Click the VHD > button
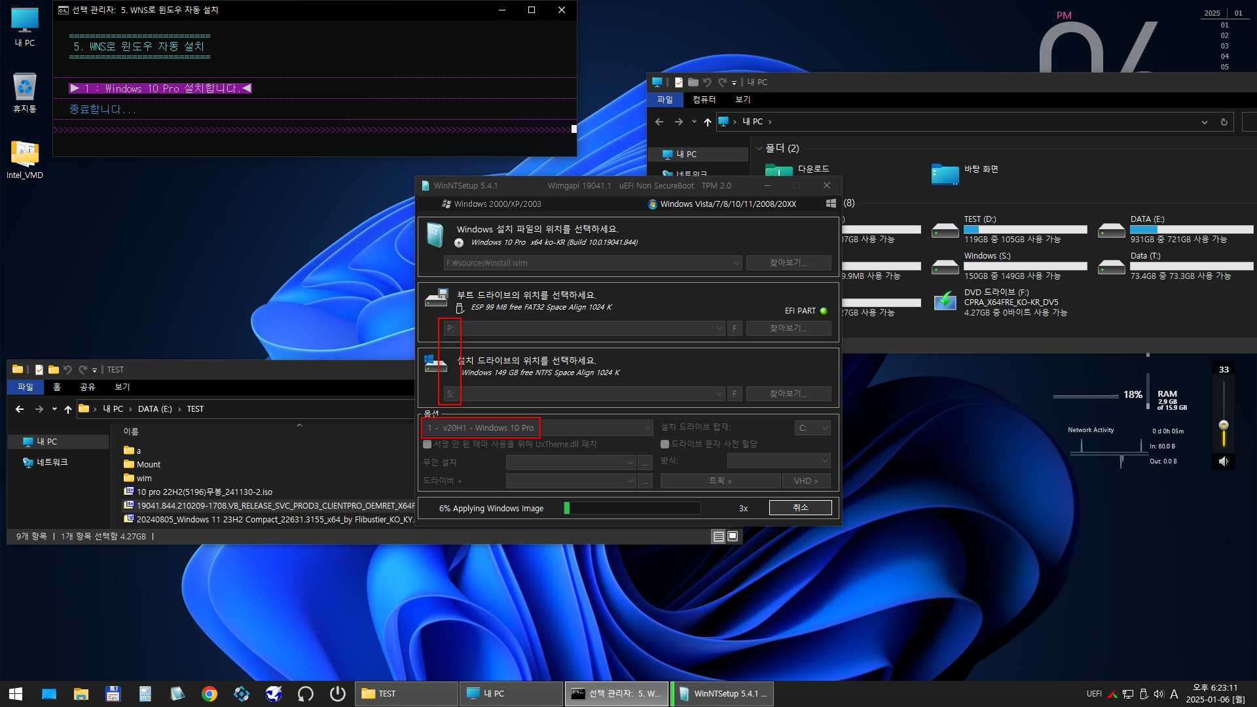Image resolution: width=1257 pixels, height=707 pixels. 806,481
